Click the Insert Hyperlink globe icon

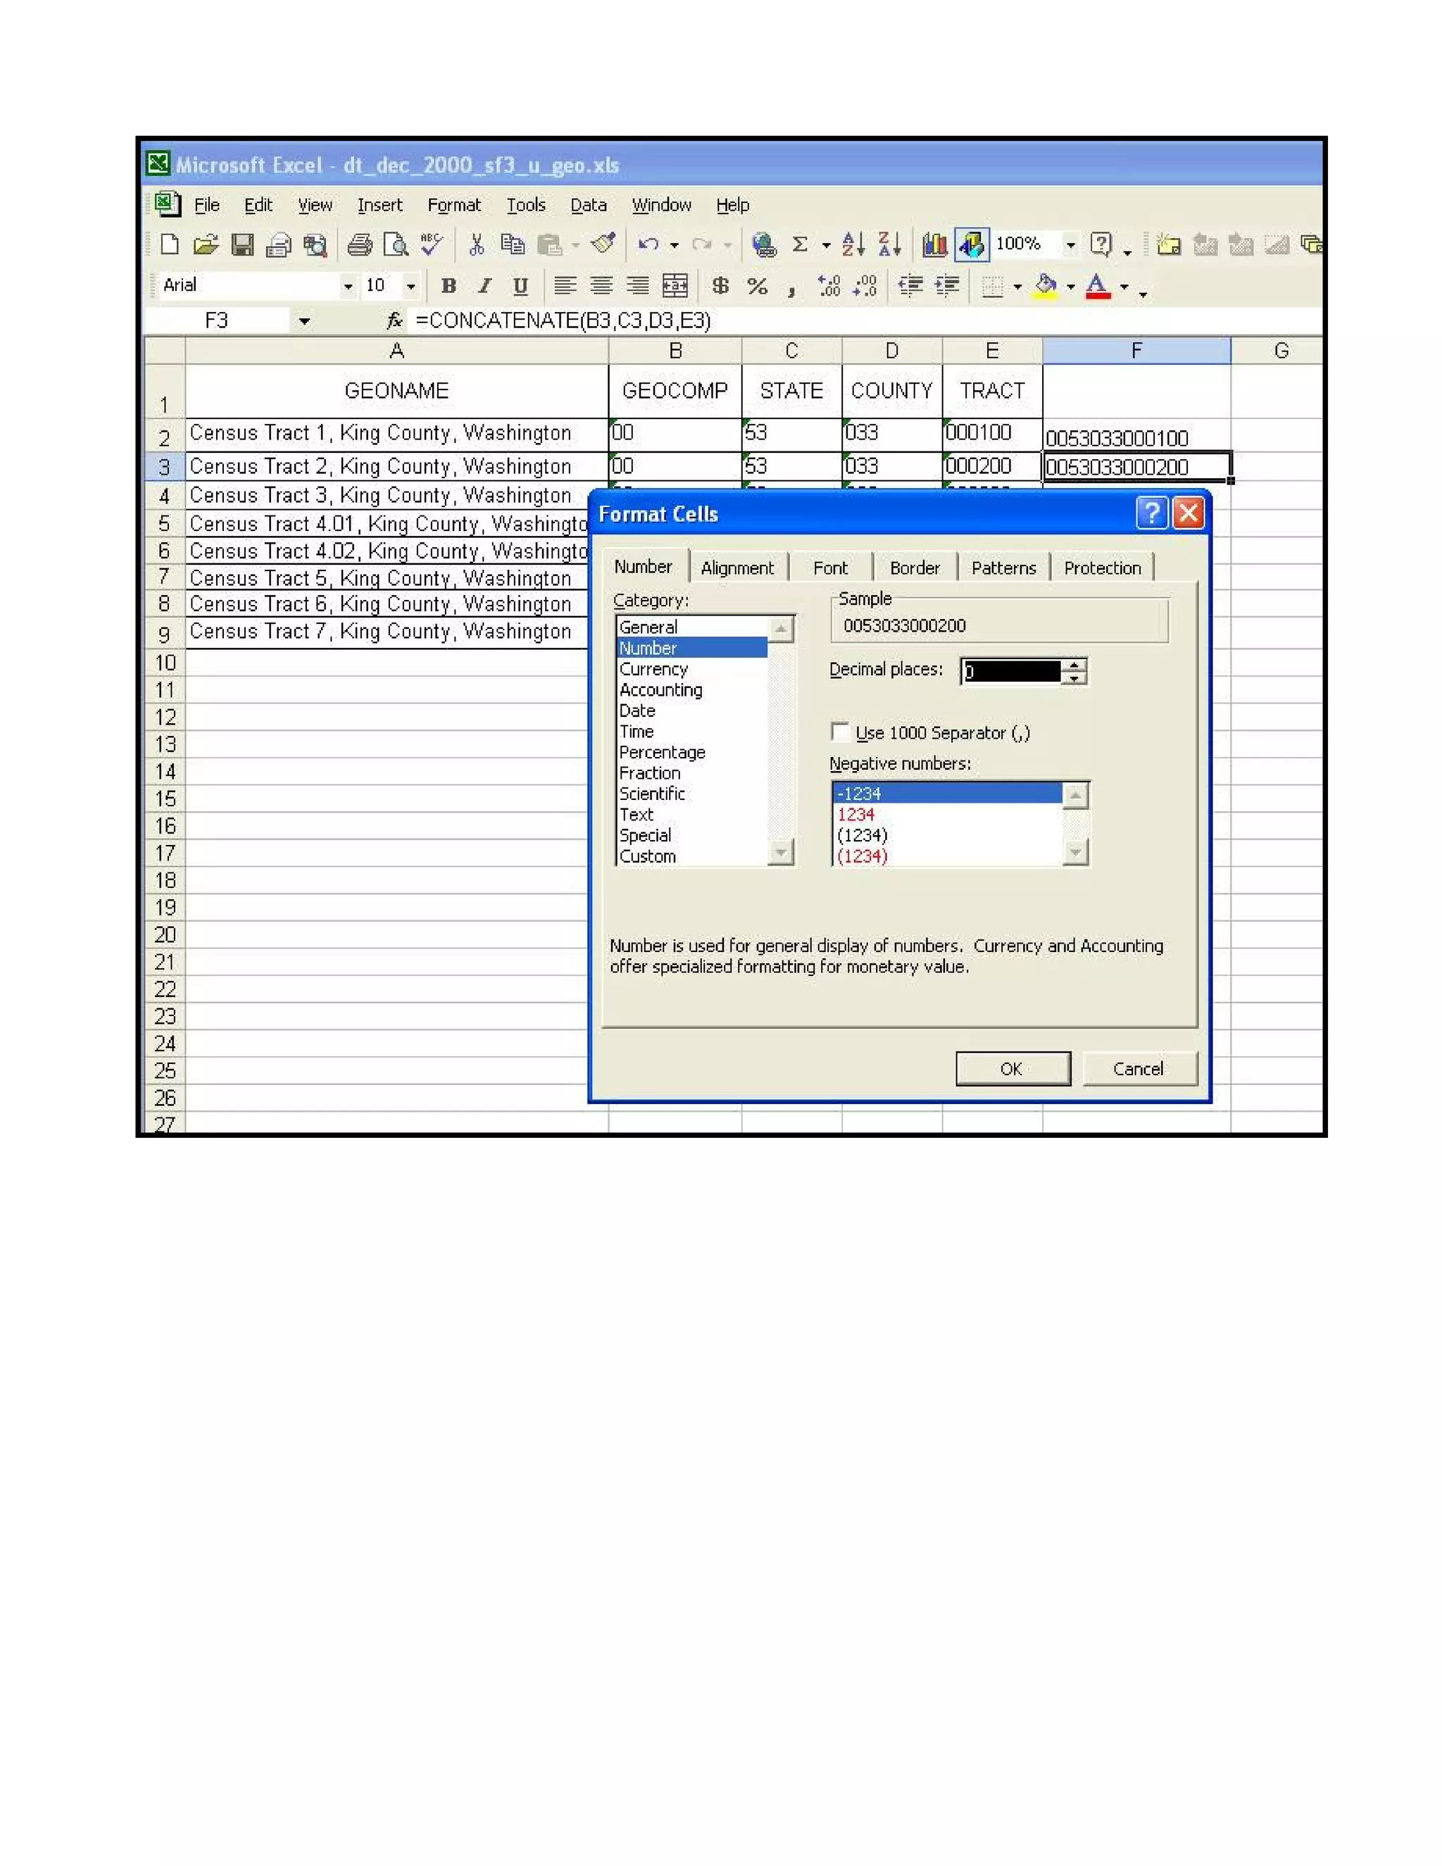click(x=764, y=245)
